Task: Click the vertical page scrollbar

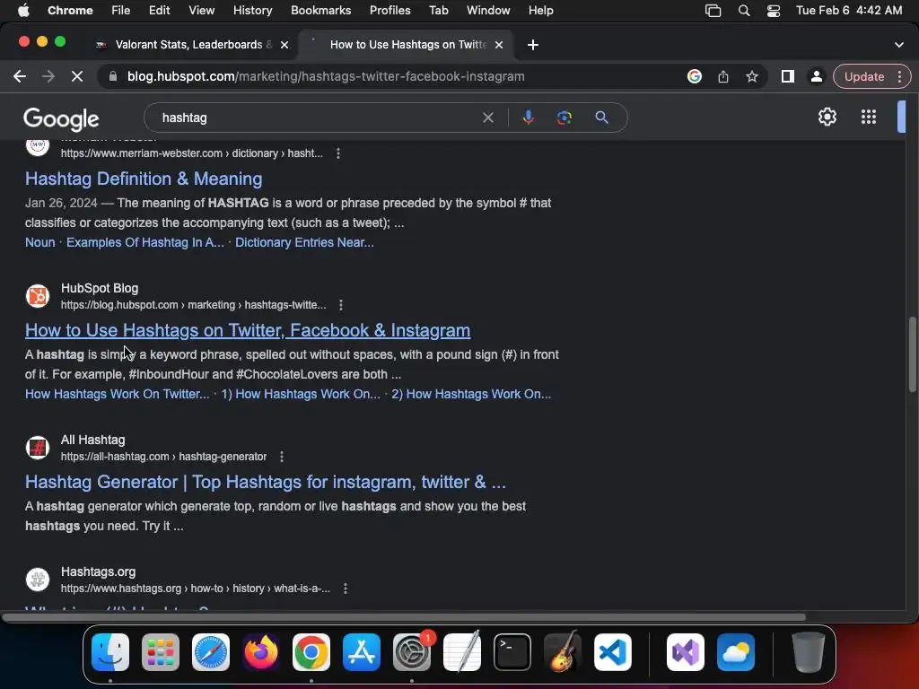Action: [x=912, y=354]
